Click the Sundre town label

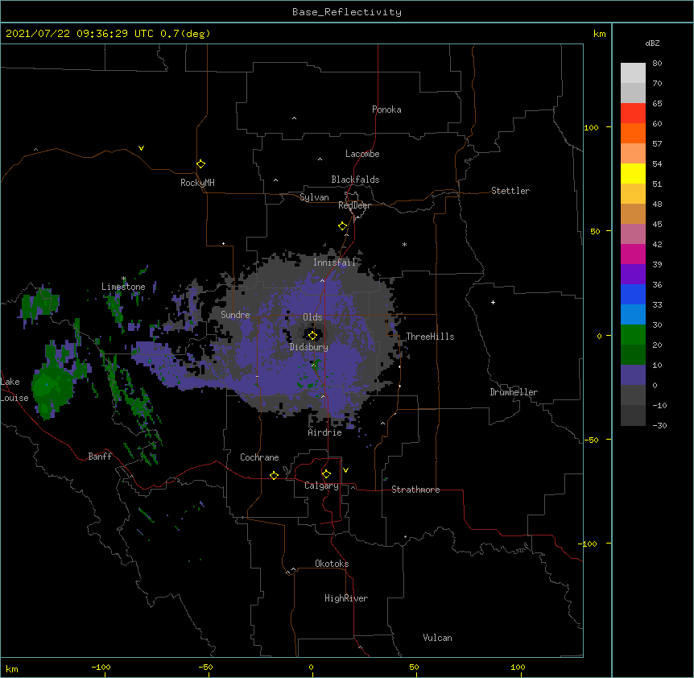point(235,315)
